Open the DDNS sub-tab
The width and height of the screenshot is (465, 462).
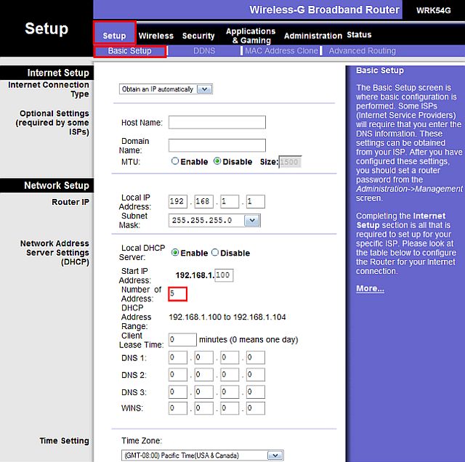coord(204,51)
